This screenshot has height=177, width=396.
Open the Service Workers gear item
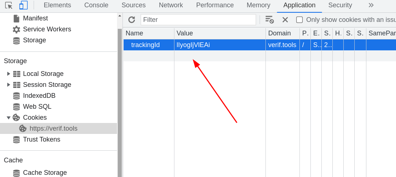(47, 29)
